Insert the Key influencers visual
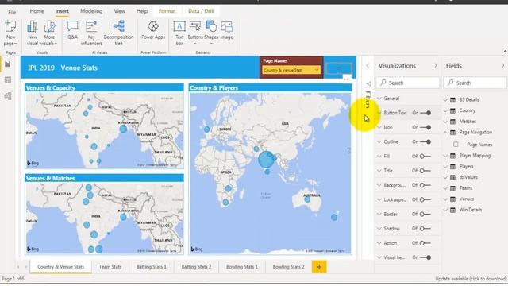 [91, 33]
